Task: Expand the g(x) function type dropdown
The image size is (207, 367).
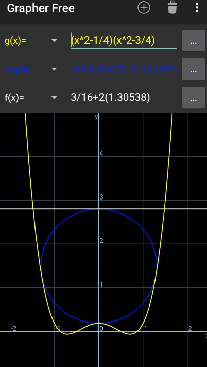Action: pyautogui.click(x=54, y=41)
